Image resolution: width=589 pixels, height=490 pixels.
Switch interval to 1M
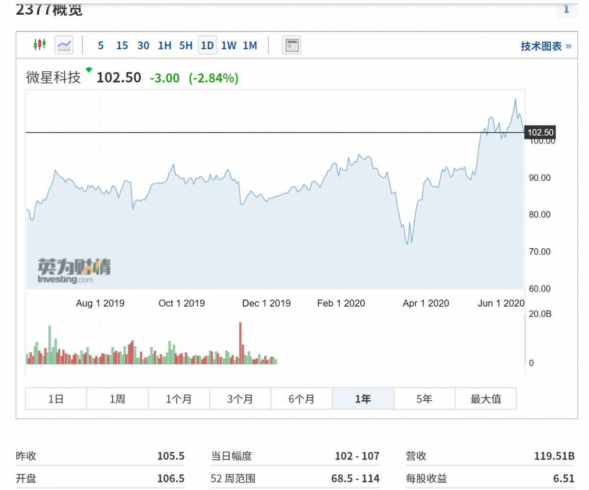[250, 46]
